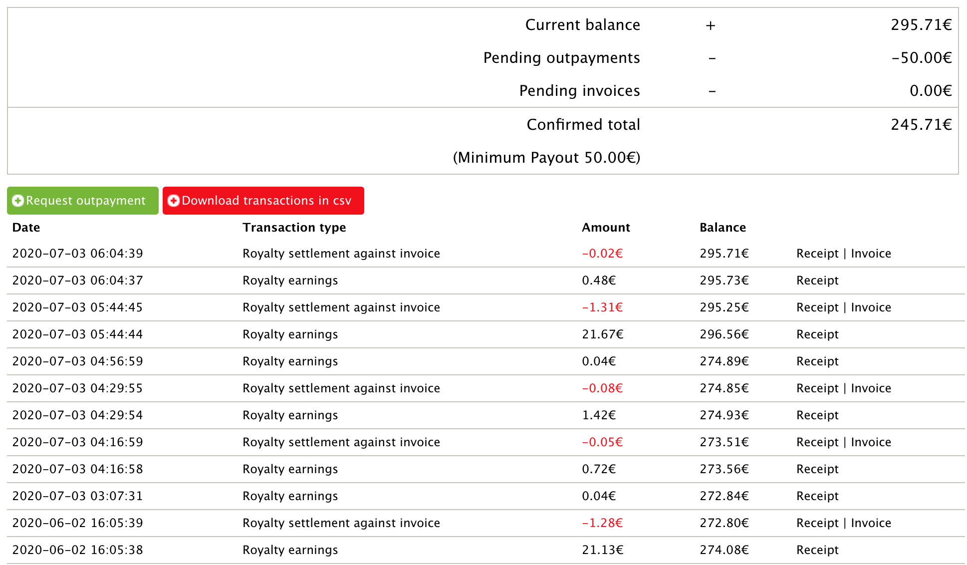Open Receipt for 05:44:45 settlement row
The width and height of the screenshot is (967, 565).
(x=817, y=307)
